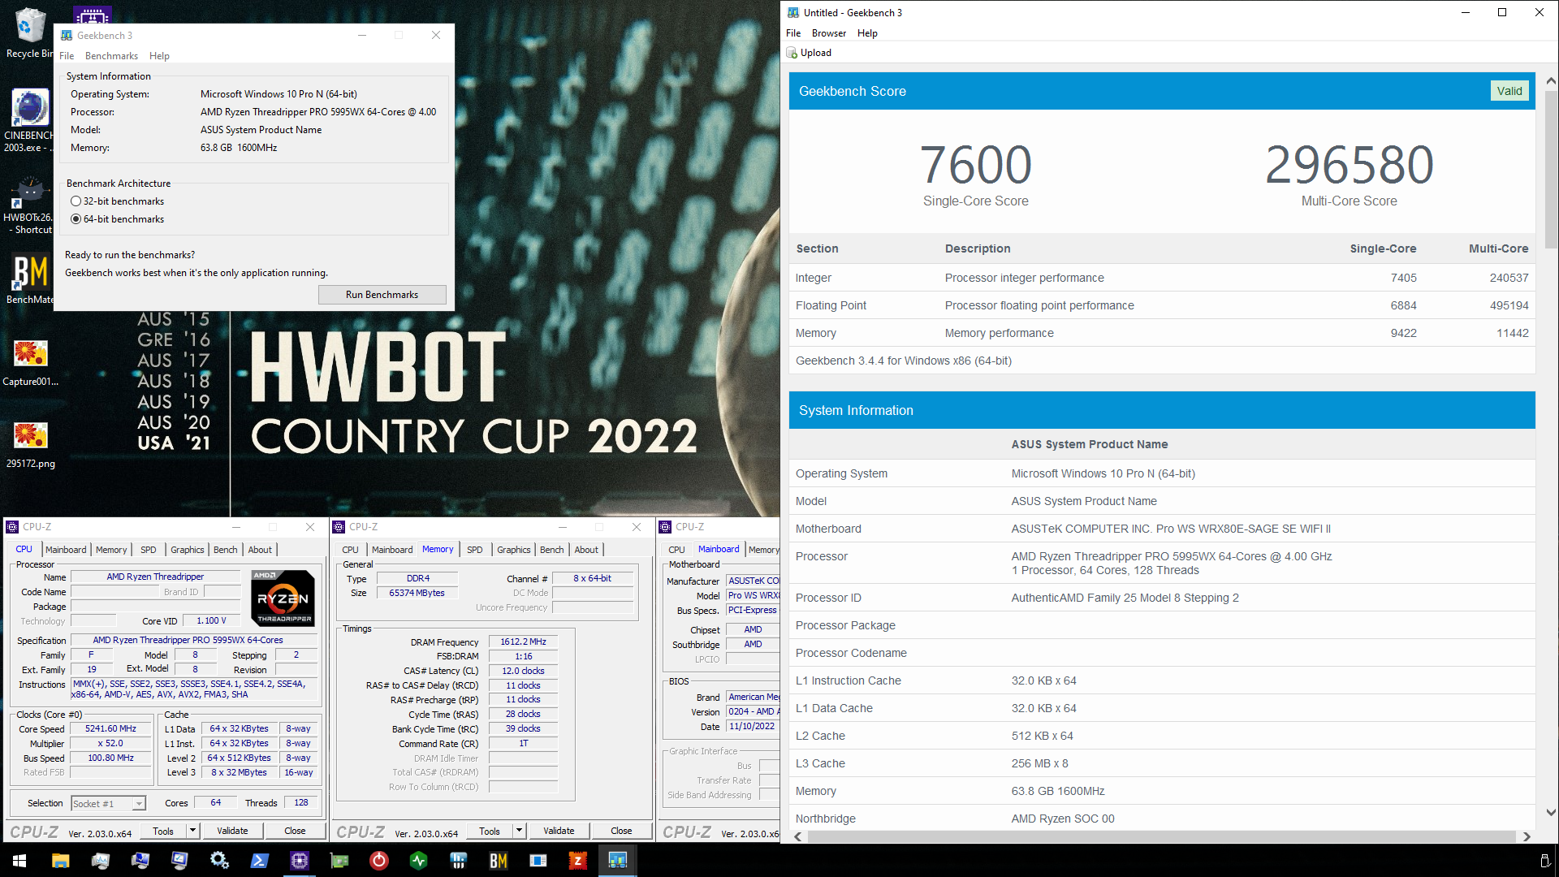The width and height of the screenshot is (1559, 877).
Task: Click Close button in Memory CPU-Z window
Action: pyautogui.click(x=621, y=831)
